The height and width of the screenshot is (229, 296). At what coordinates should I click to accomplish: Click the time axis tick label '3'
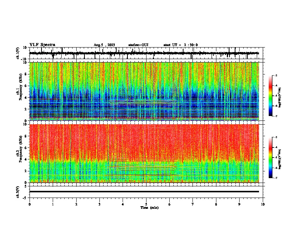click(x=99, y=204)
